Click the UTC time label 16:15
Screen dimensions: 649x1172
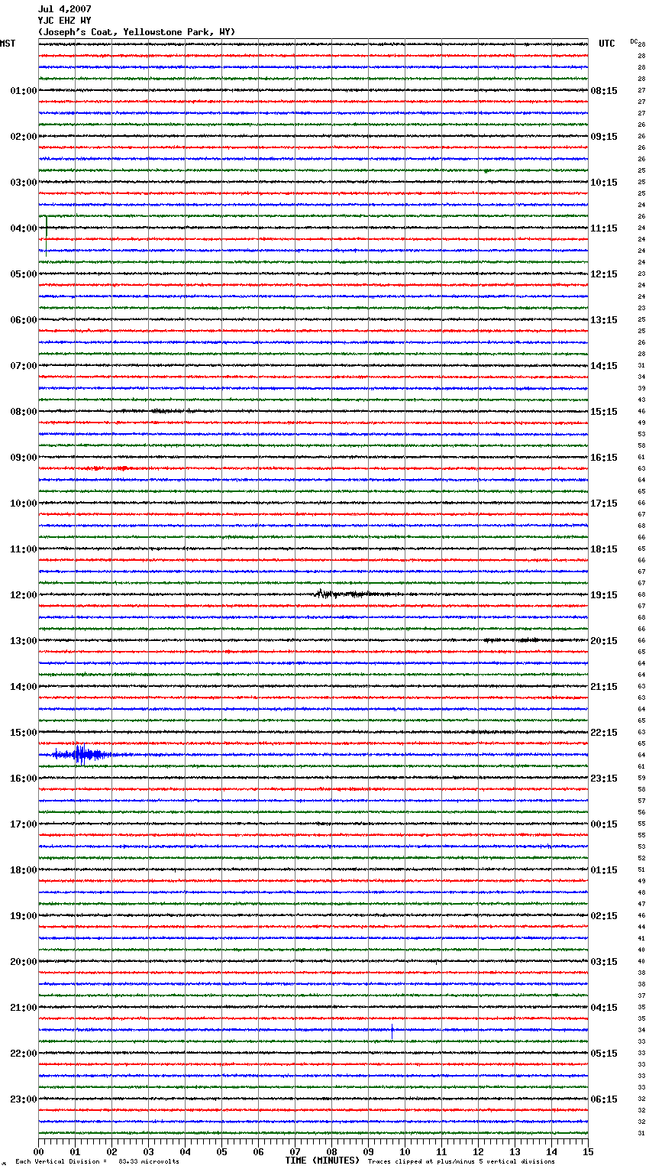[604, 458]
